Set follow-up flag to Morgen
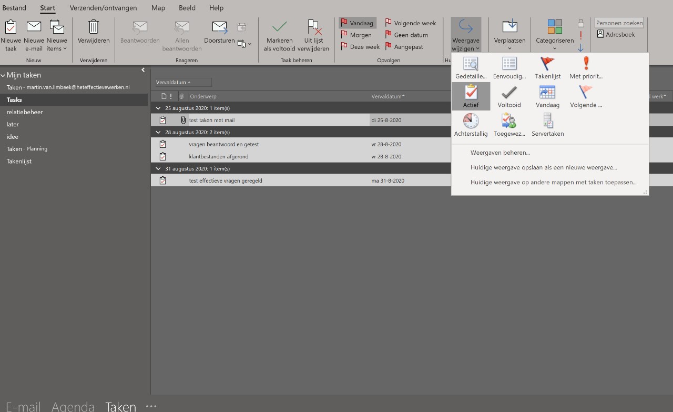 [x=356, y=35]
